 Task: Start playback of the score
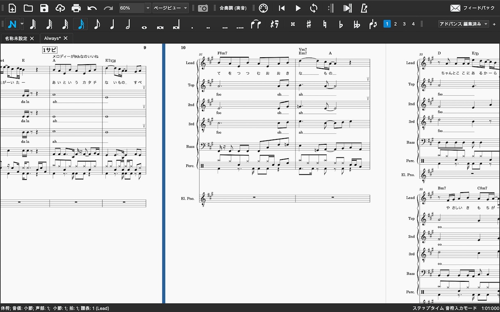(298, 8)
